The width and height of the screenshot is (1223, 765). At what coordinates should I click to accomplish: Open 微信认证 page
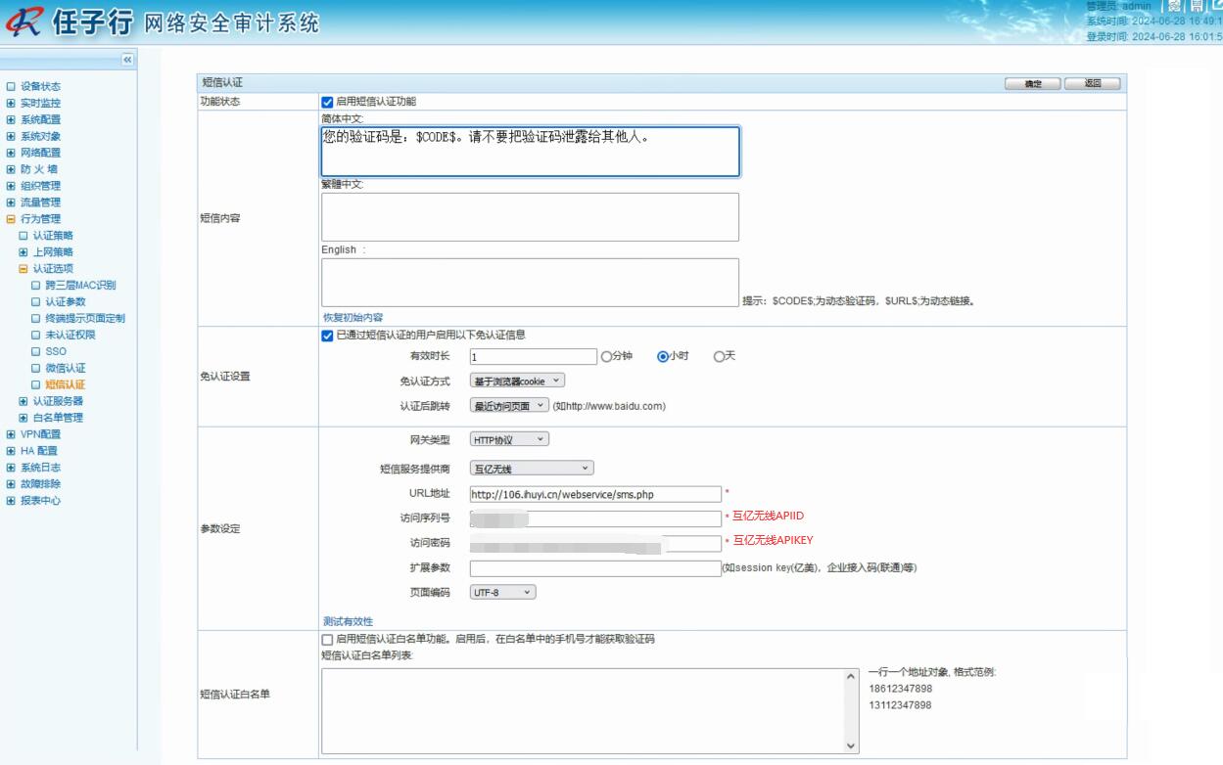tap(66, 368)
